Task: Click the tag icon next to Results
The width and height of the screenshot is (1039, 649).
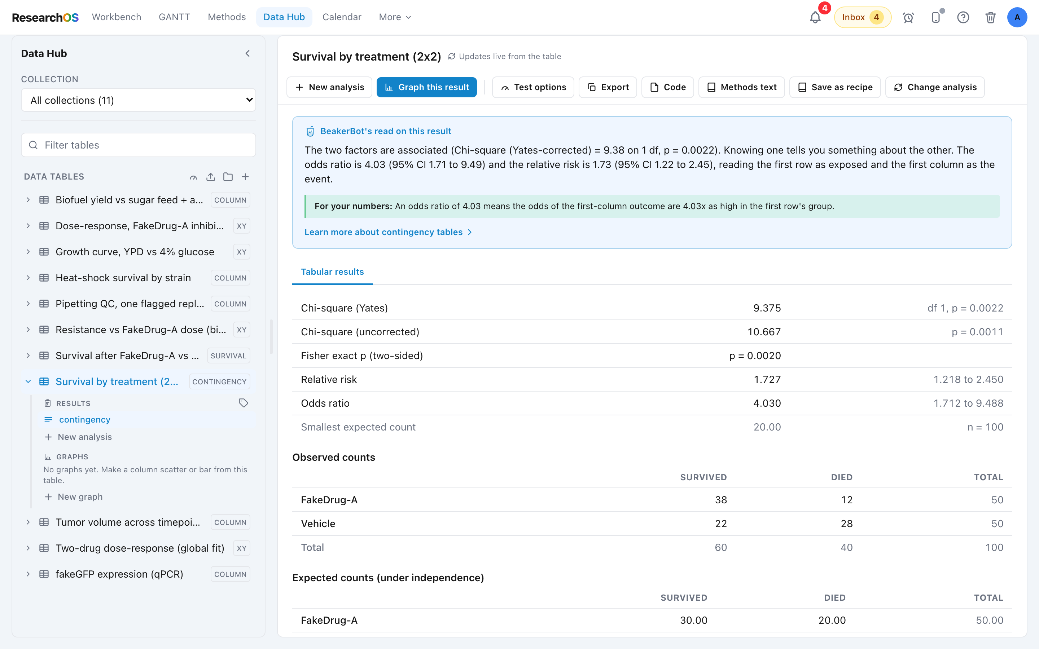Action: (x=244, y=403)
